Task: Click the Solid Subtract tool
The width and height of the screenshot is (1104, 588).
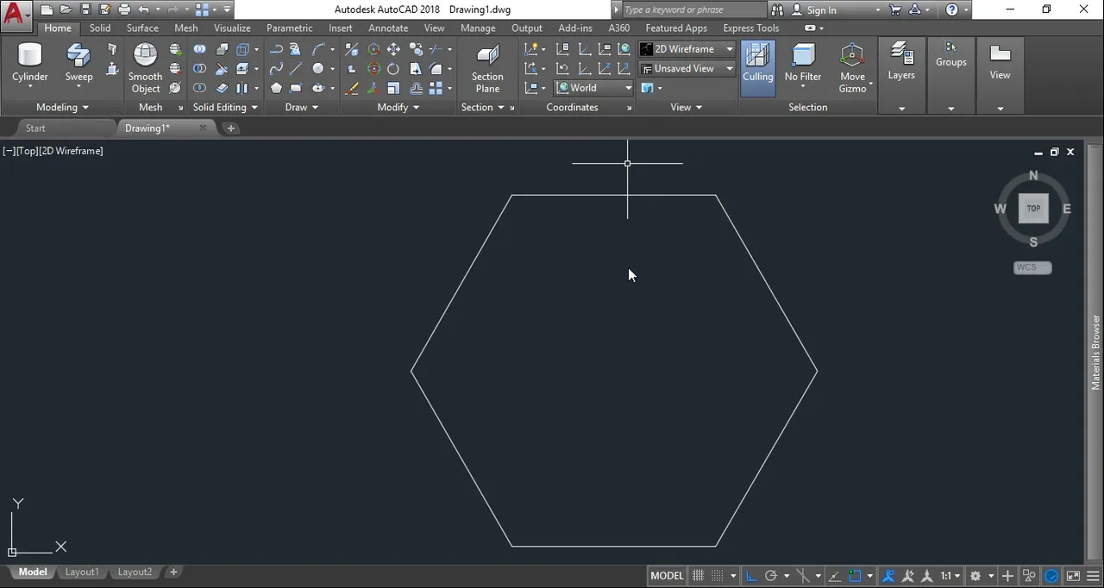Action: [x=200, y=68]
